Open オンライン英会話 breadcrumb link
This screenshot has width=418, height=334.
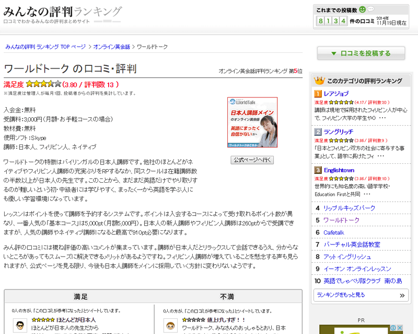[x=111, y=47]
